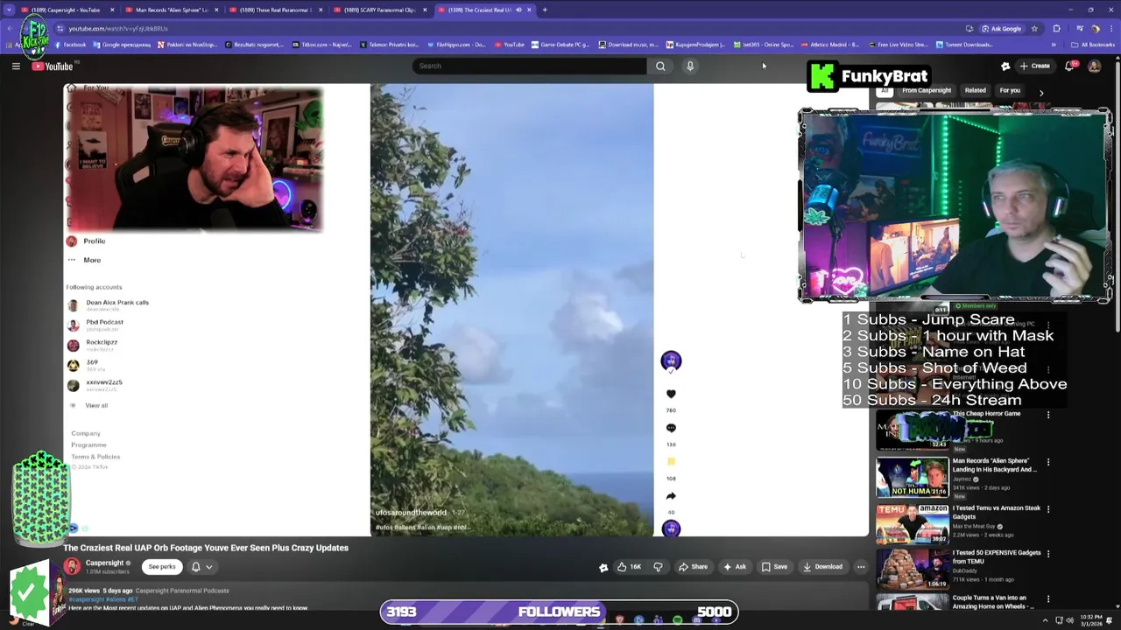Click the browser address bar URL

pos(117,28)
